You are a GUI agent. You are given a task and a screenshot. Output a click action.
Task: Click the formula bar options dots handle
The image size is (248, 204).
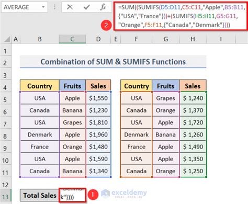[54, 7]
